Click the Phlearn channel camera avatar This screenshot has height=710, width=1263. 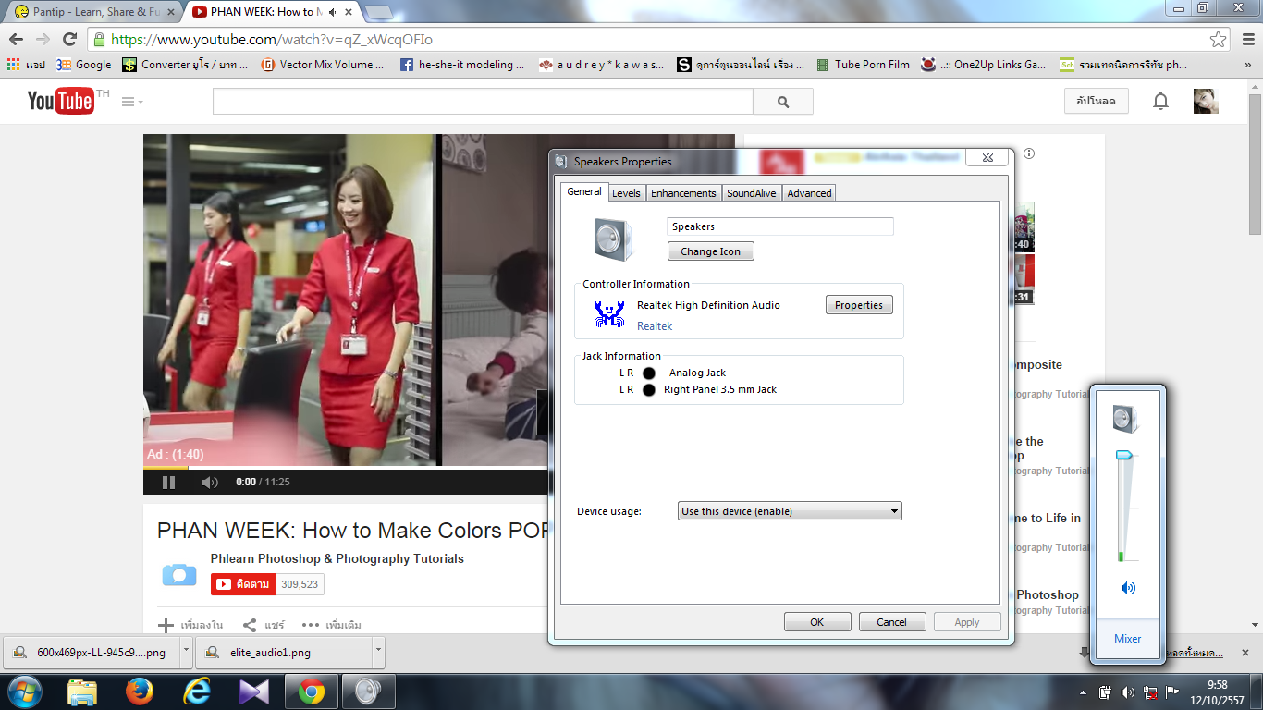(x=179, y=574)
